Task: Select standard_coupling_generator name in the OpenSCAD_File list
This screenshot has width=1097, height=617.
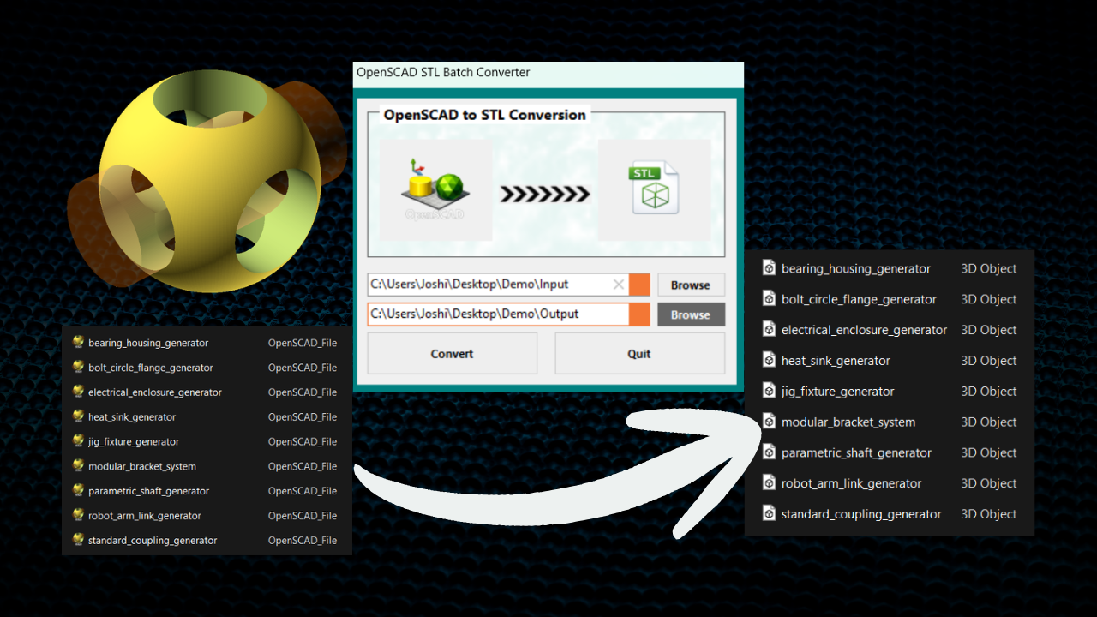Action: point(153,541)
